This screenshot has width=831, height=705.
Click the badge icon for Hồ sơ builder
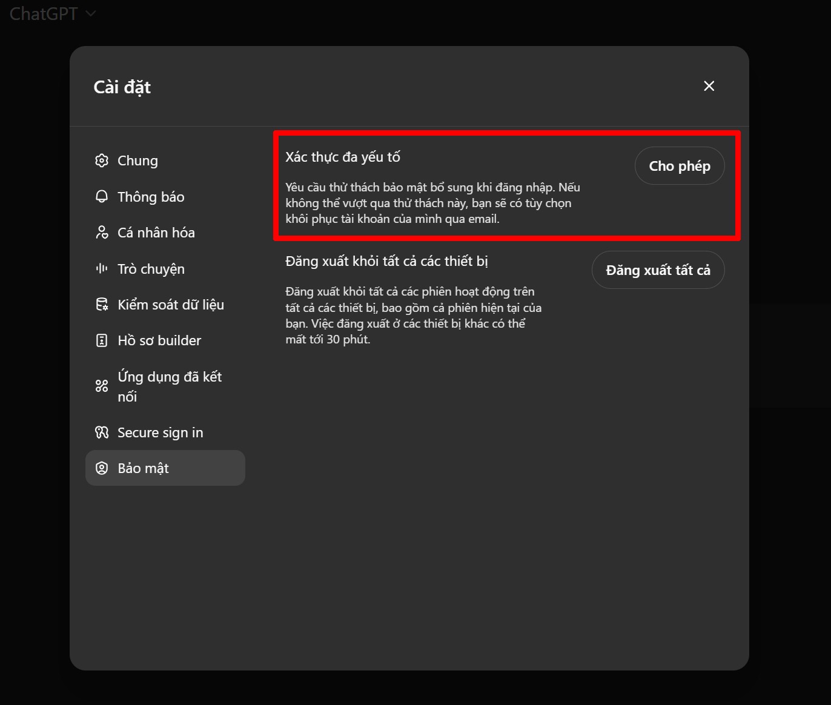click(102, 340)
